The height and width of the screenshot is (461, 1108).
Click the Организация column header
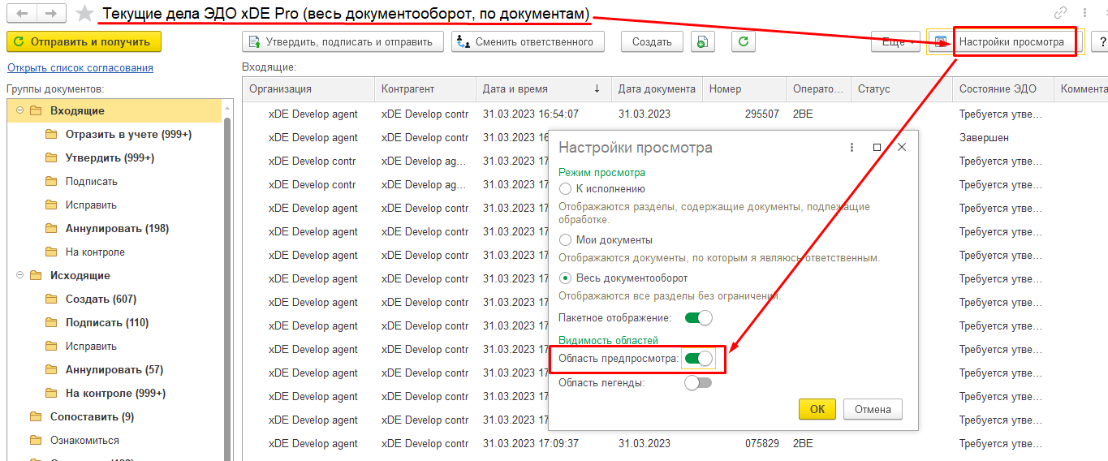(308, 89)
